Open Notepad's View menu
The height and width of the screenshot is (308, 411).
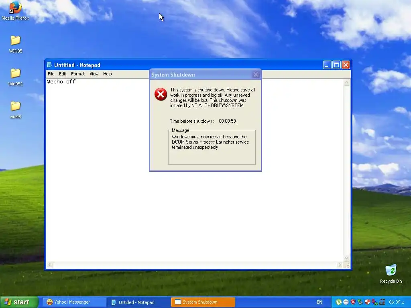click(94, 74)
